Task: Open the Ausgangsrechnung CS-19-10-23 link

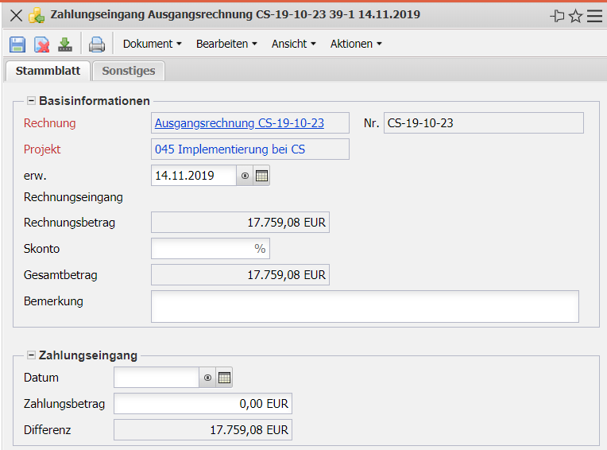Action: click(239, 123)
